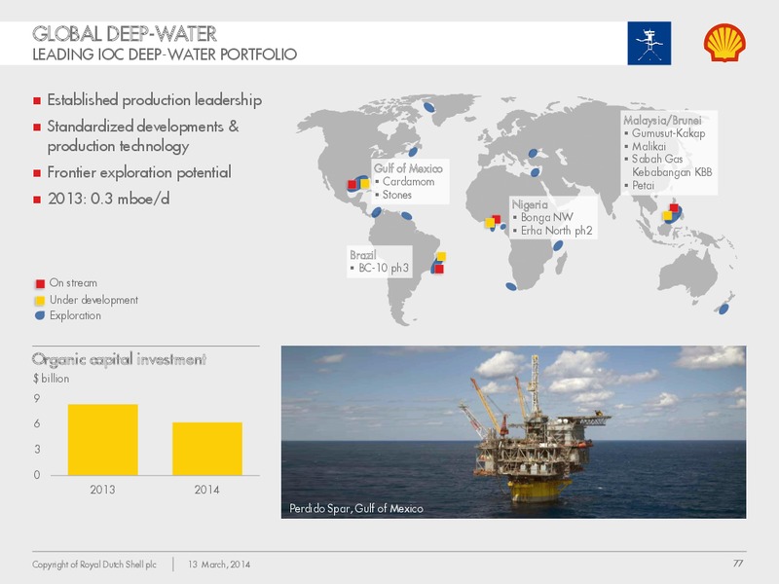779x584 pixels.
Task: Click the 2013: 0.3 mboe/d bullet
Action: [x=109, y=199]
